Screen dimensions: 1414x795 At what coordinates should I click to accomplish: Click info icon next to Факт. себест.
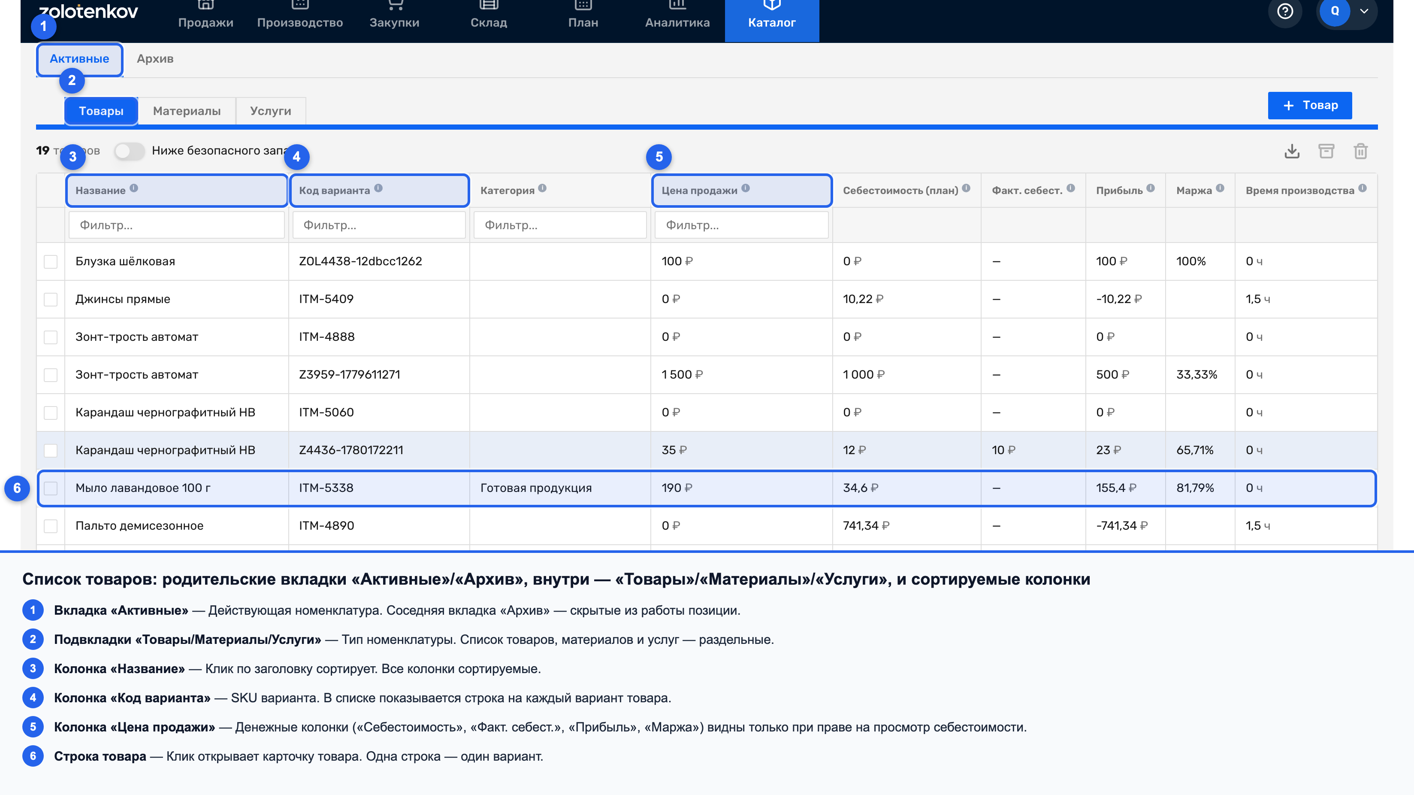1070,188
